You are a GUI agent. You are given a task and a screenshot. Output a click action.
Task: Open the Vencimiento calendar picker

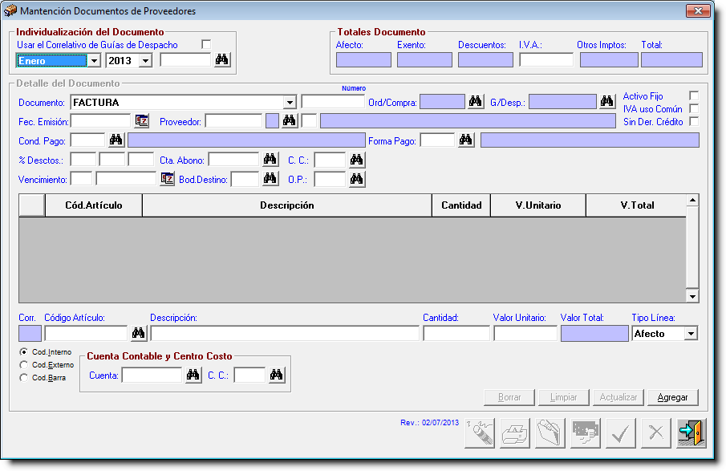click(167, 179)
